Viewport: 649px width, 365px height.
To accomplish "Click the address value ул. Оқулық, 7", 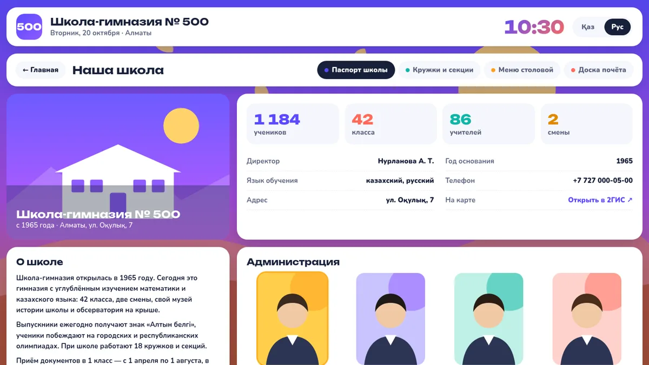I will coord(410,200).
